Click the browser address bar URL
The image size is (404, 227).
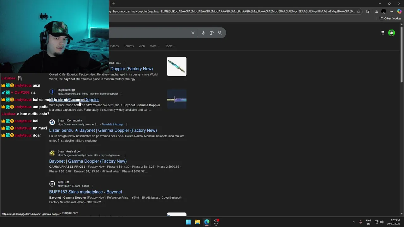[232, 11]
